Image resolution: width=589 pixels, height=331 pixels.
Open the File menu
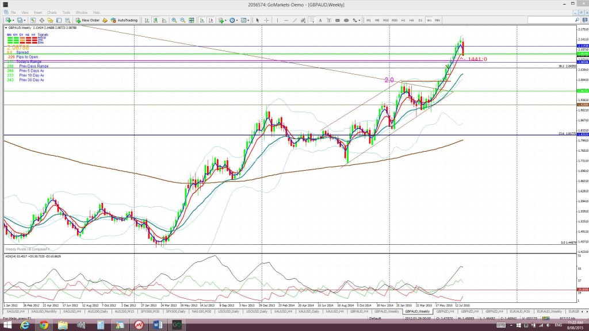coord(14,13)
